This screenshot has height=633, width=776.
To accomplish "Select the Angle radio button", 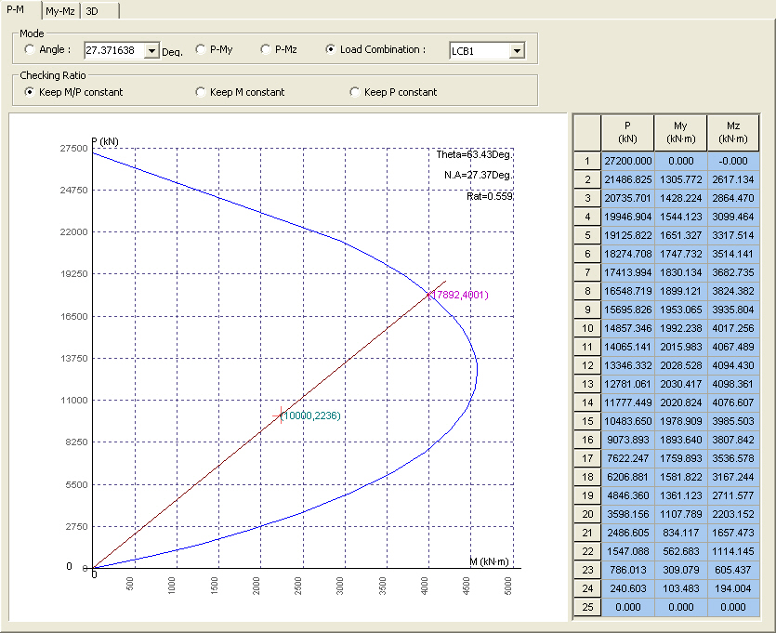I will pos(31,49).
